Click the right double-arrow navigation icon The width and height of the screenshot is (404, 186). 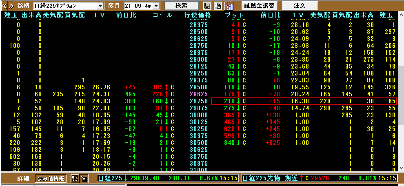click(11, 6)
